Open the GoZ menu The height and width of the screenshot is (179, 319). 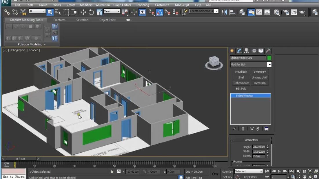pos(209,5)
